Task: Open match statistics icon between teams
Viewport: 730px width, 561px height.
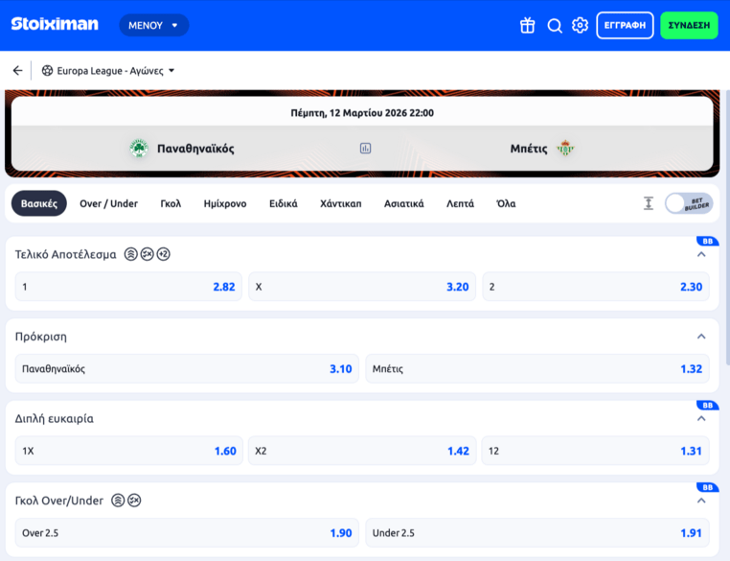Action: [365, 149]
